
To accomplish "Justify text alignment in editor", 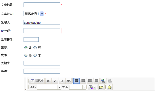I will tap(96, 81).
